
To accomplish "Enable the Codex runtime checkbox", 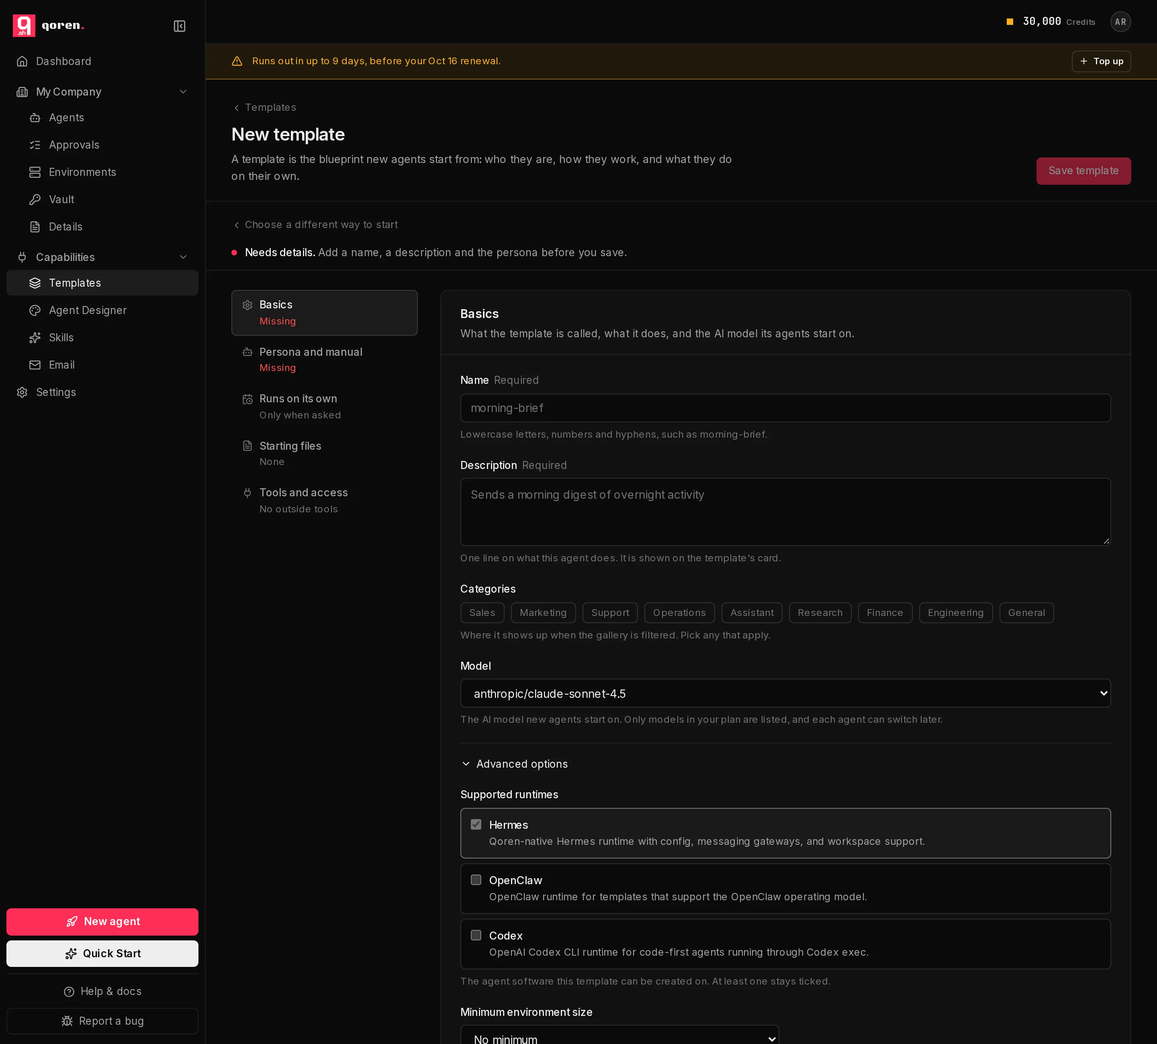I will [x=476, y=936].
